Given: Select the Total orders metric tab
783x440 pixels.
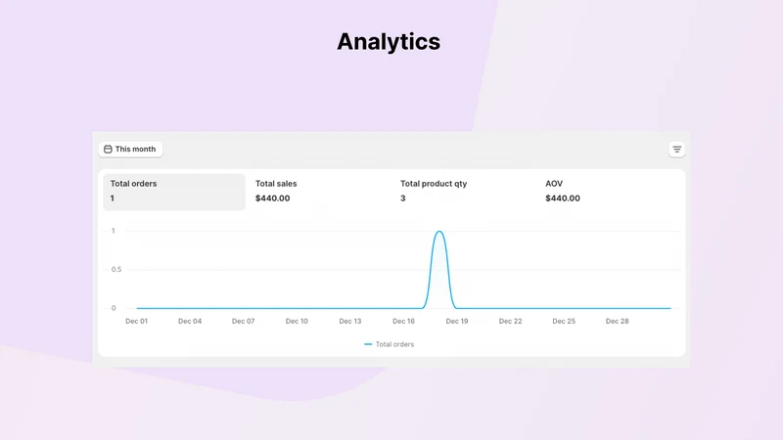Looking at the screenshot, I should click(x=174, y=192).
